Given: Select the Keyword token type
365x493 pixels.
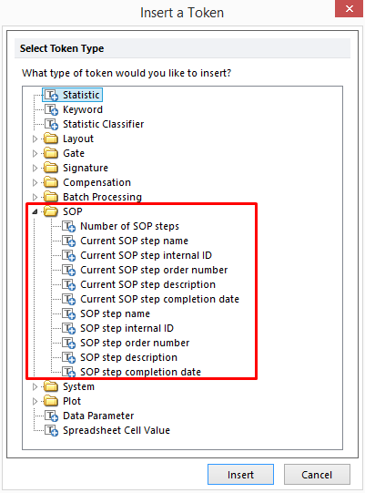Looking at the screenshot, I should 83,109.
